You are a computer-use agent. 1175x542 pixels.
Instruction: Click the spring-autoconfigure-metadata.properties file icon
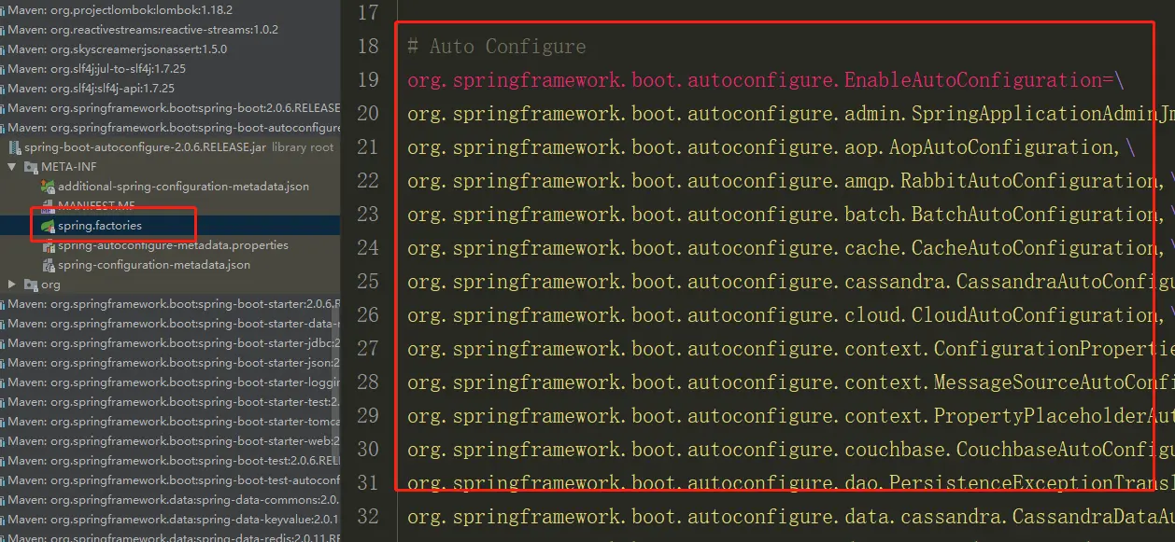pos(48,245)
